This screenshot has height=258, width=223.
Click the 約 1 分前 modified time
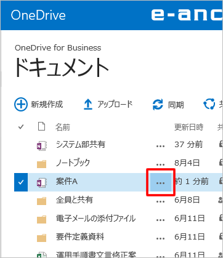[192, 182]
